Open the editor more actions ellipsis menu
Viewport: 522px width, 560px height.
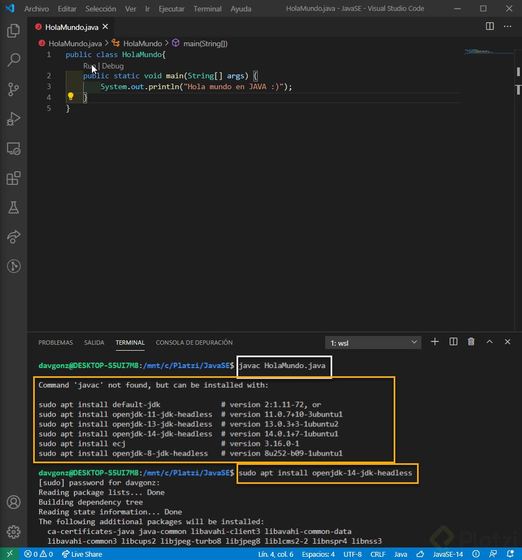[508, 26]
